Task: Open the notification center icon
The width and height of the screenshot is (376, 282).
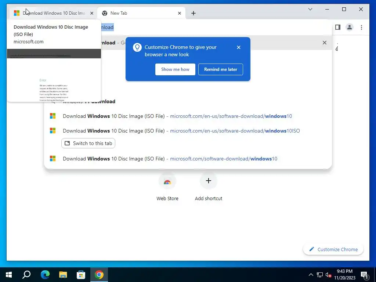Action: click(365, 275)
